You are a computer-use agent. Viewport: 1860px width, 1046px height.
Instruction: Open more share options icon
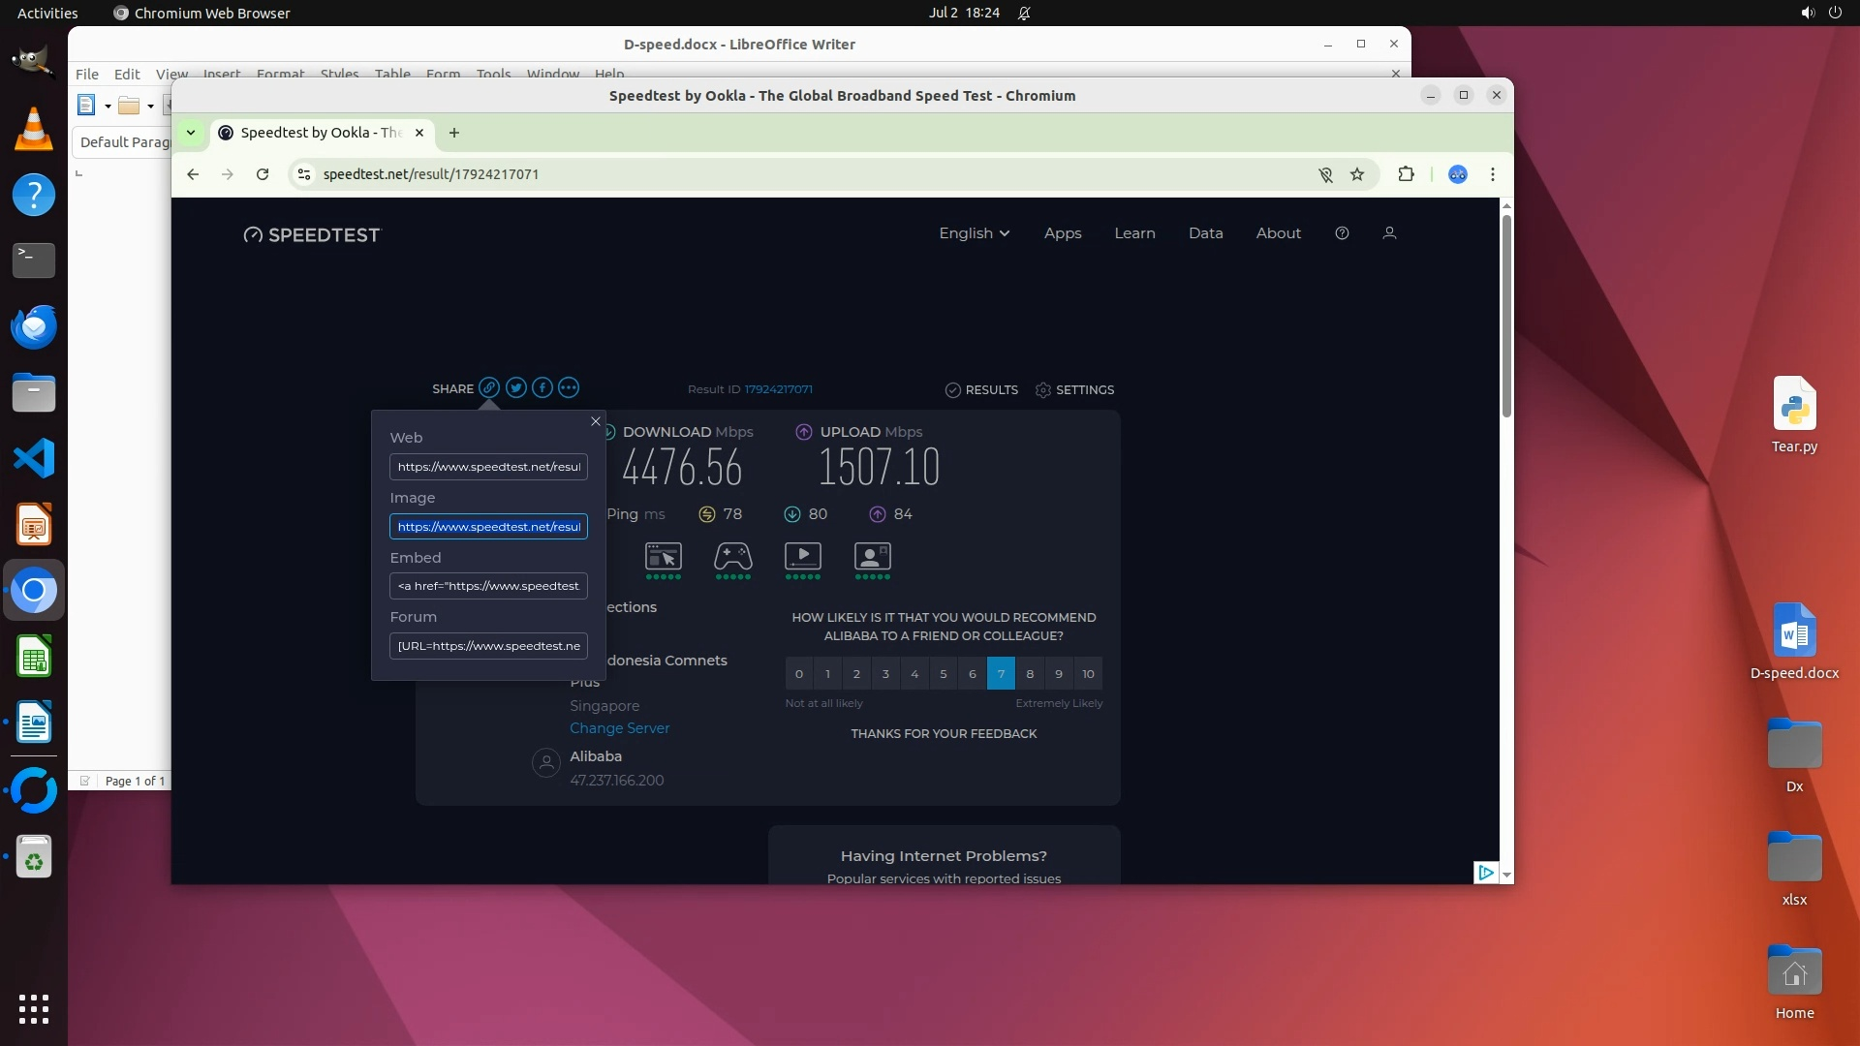(569, 388)
